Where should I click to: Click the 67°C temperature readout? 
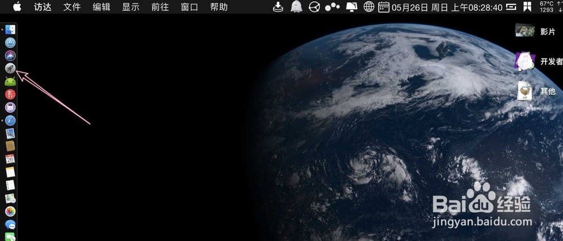click(547, 3)
